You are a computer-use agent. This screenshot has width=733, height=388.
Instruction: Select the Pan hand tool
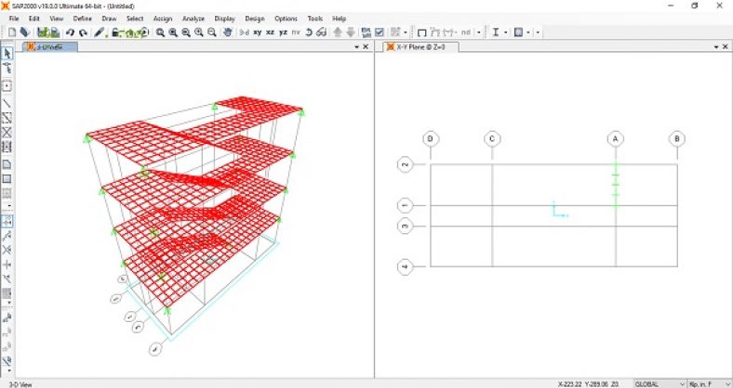(227, 32)
